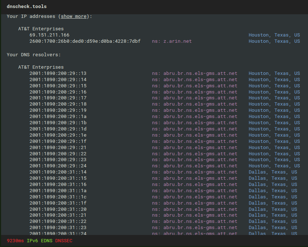Select resolver address 2001:1890:200:31::15
The image size is (308, 247).
58,178
